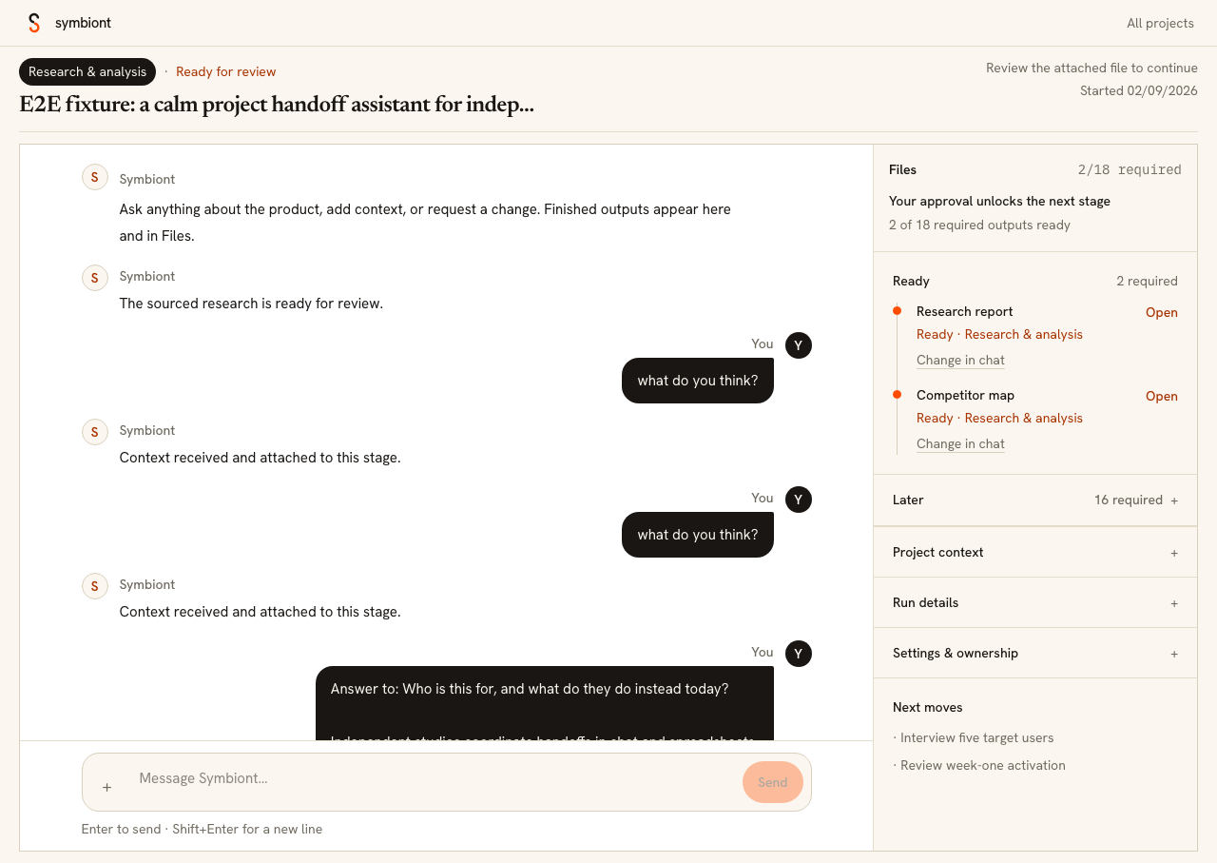
Task: Open the Competitor map file
Action: 1161,396
